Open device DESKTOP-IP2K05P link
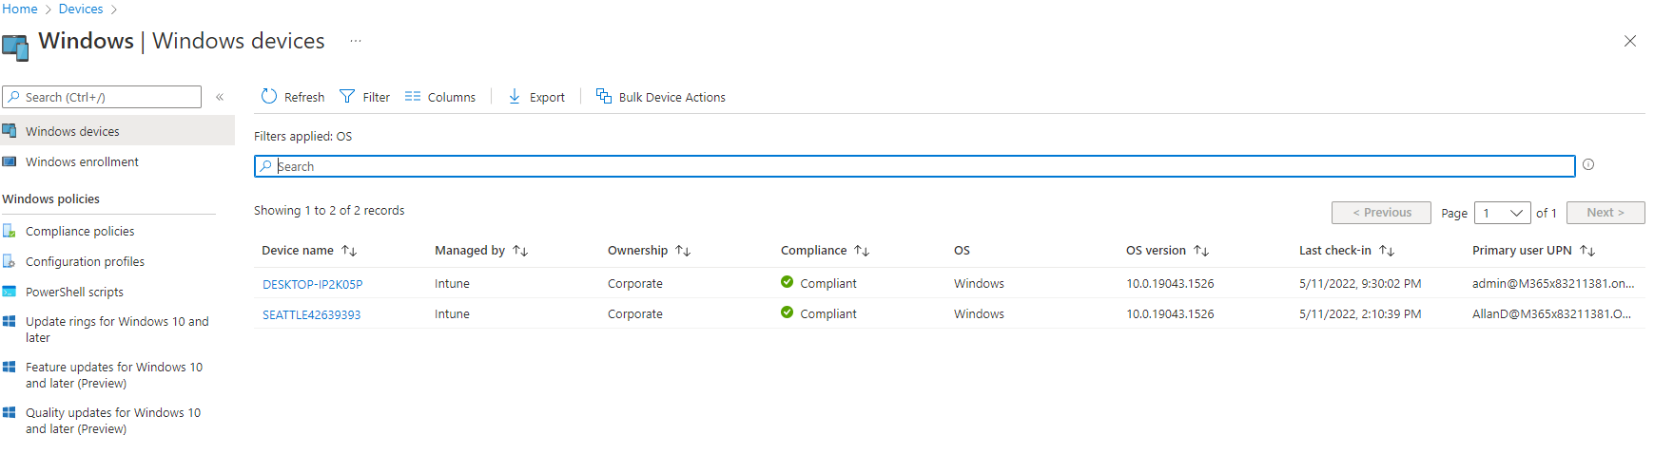1654x473 pixels. tap(313, 284)
